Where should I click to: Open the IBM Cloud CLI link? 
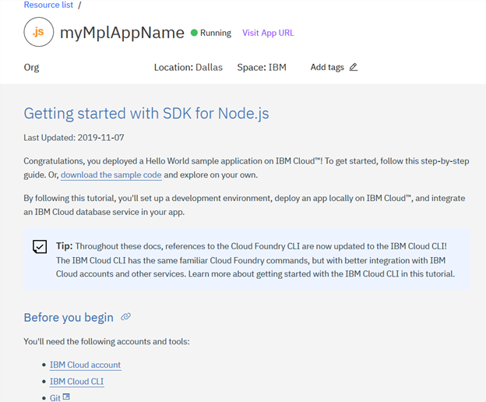[76, 382]
